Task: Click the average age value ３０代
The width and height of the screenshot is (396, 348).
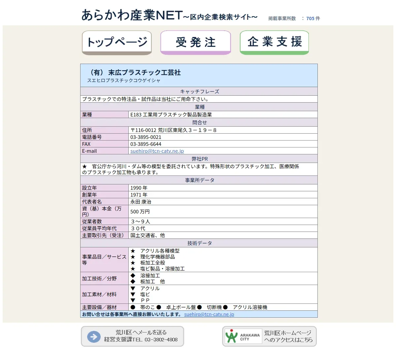Action: click(138, 229)
